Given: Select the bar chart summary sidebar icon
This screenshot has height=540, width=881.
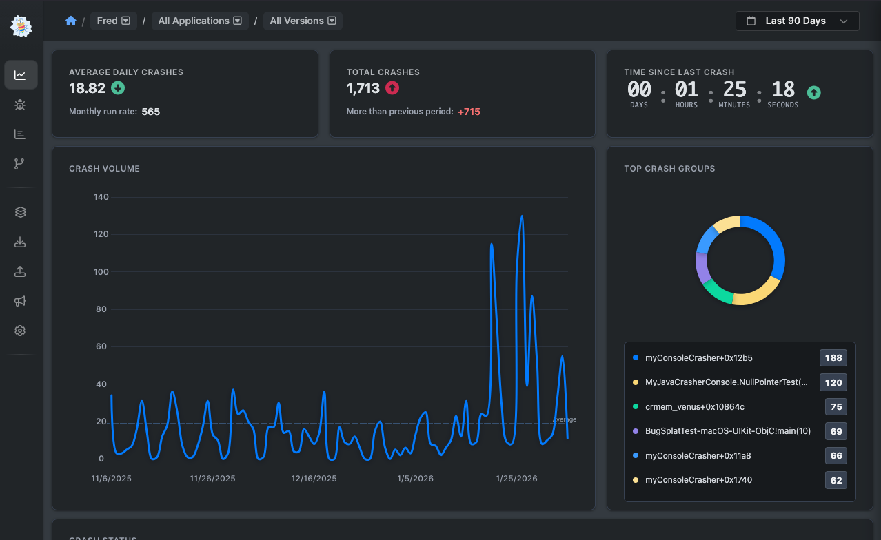Looking at the screenshot, I should coord(20,134).
